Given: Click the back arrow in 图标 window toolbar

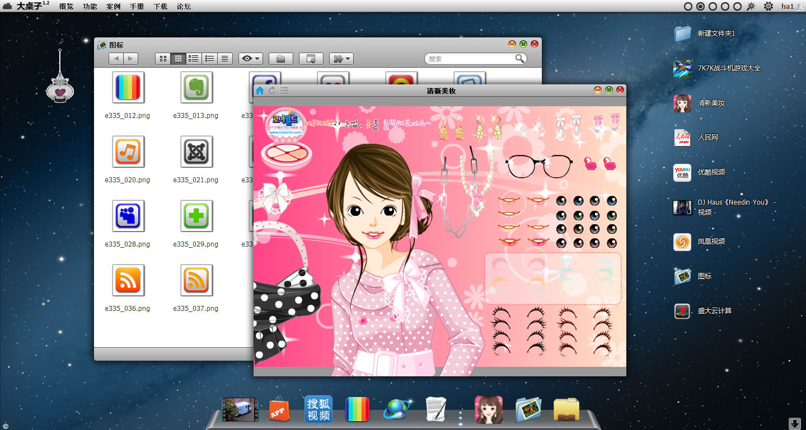Looking at the screenshot, I should click(116, 58).
